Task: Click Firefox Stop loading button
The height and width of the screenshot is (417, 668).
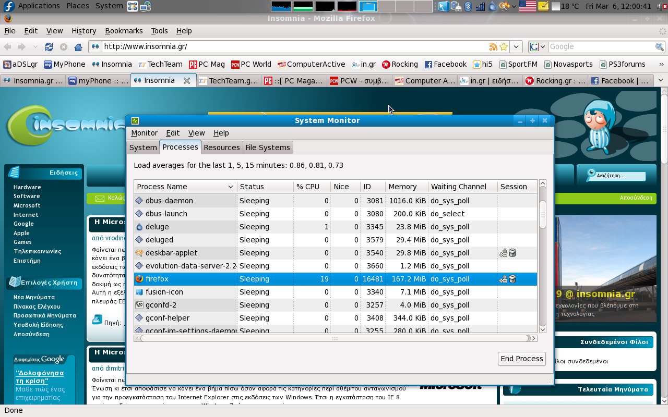Action: (64, 46)
